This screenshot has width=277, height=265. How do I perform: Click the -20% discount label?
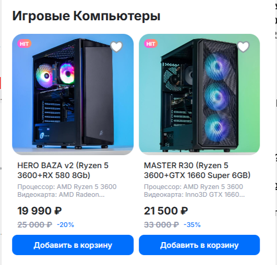65,225
